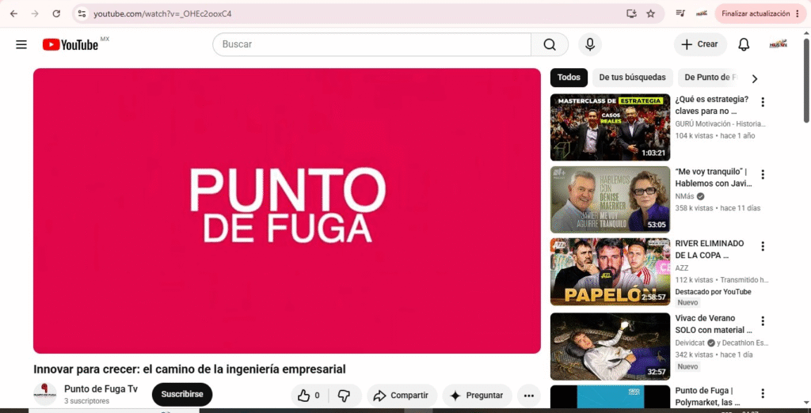Click the Preguntar button
The width and height of the screenshot is (811, 413).
477,396
